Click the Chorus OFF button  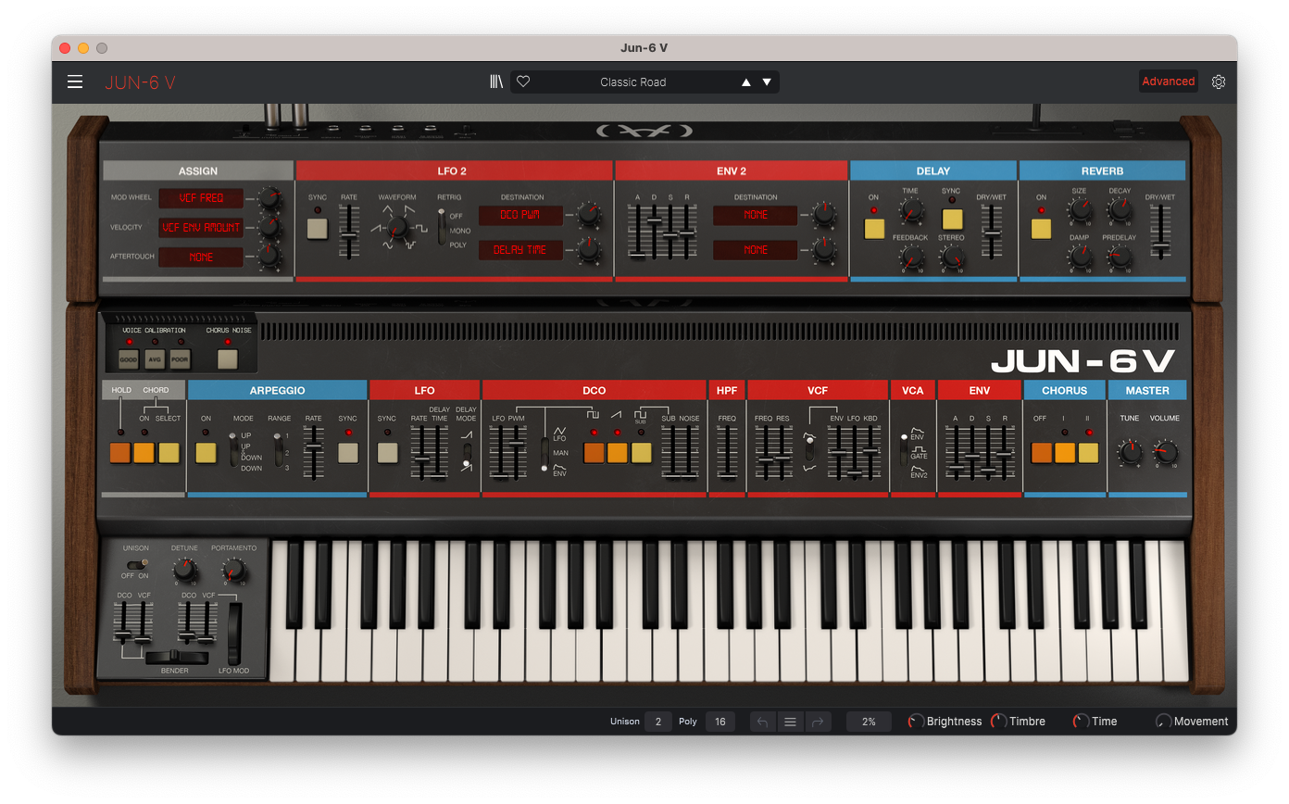[1042, 453]
